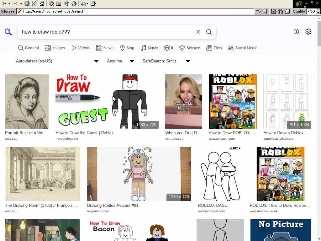Switch to the Files tab
The image size is (321, 241).
214,48
